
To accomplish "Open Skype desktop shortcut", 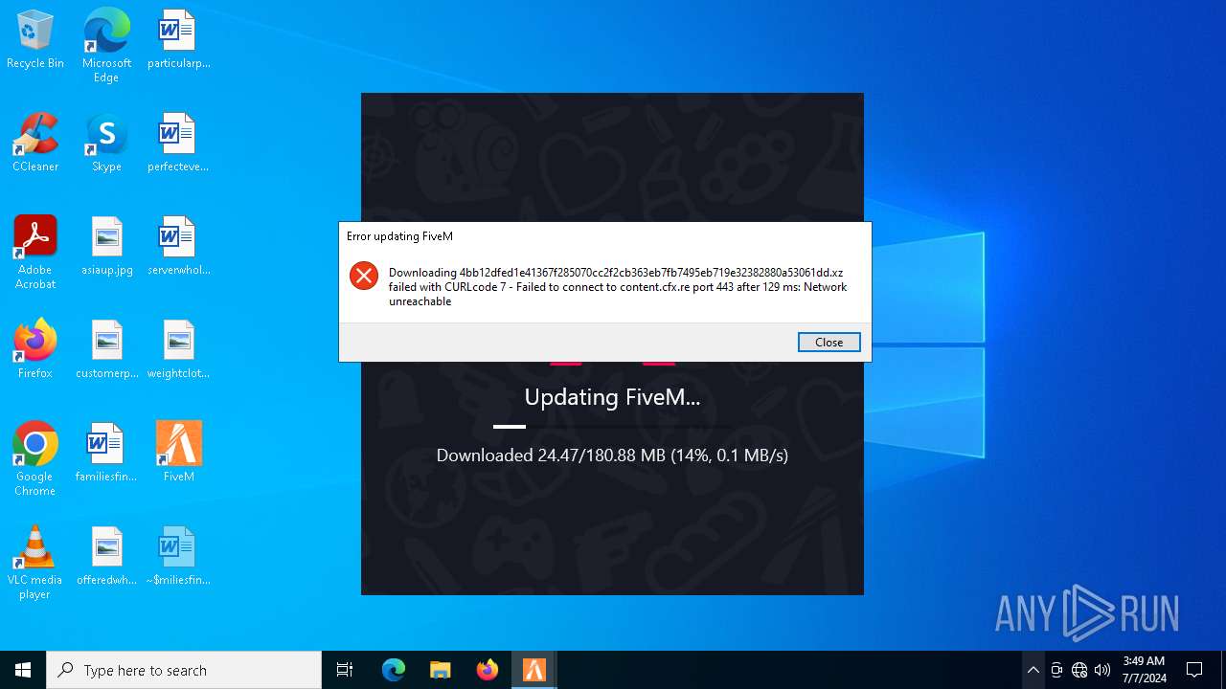I will coord(106,144).
